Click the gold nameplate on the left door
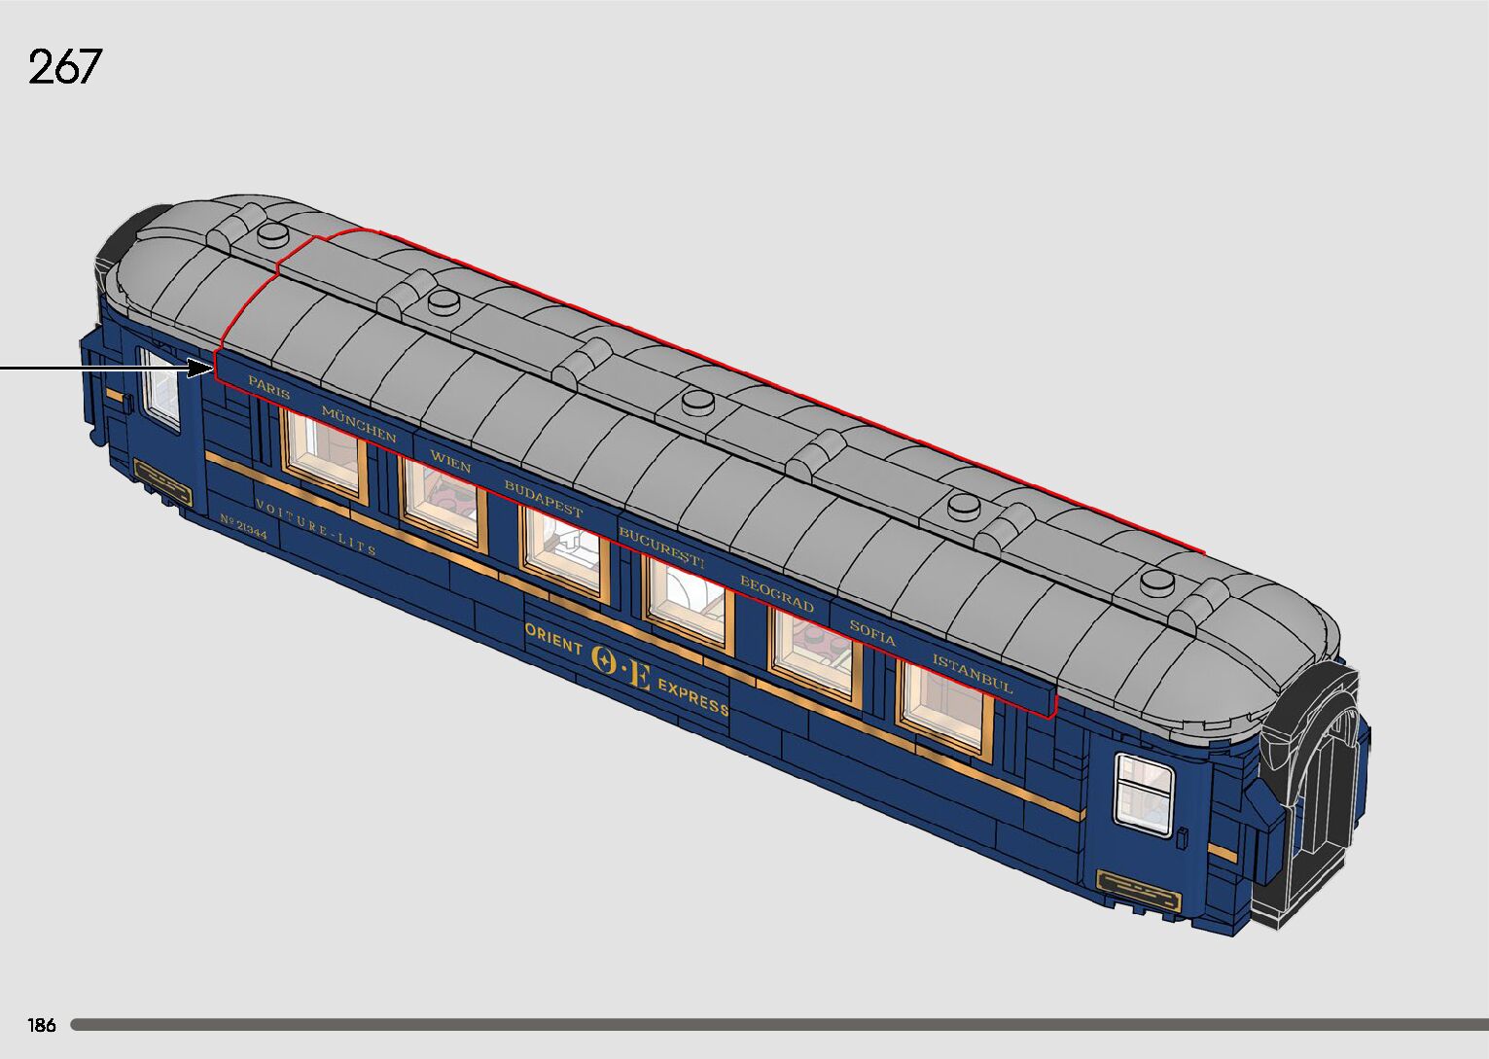The image size is (1489, 1059). pos(162,477)
